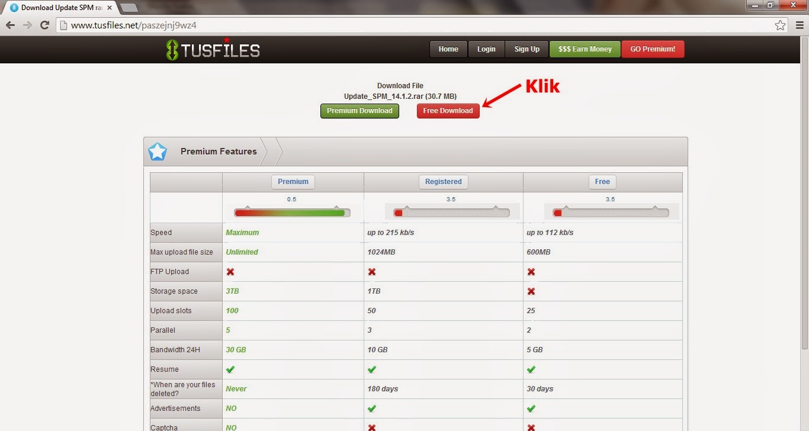809x431 pixels.
Task: Close the Download Update SPM tab
Action: [x=110, y=8]
